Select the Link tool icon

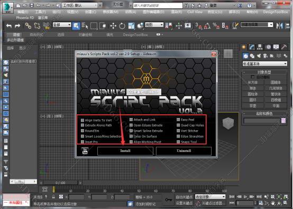(28, 25)
